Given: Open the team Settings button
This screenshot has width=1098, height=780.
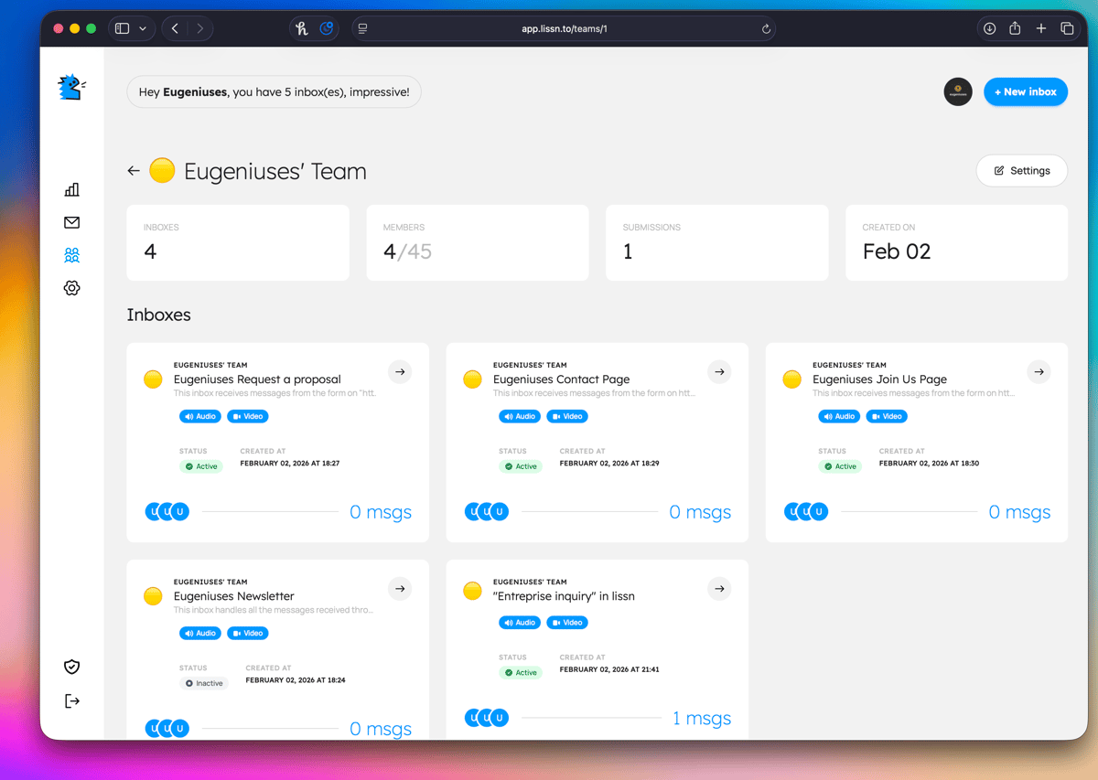Looking at the screenshot, I should [1022, 171].
